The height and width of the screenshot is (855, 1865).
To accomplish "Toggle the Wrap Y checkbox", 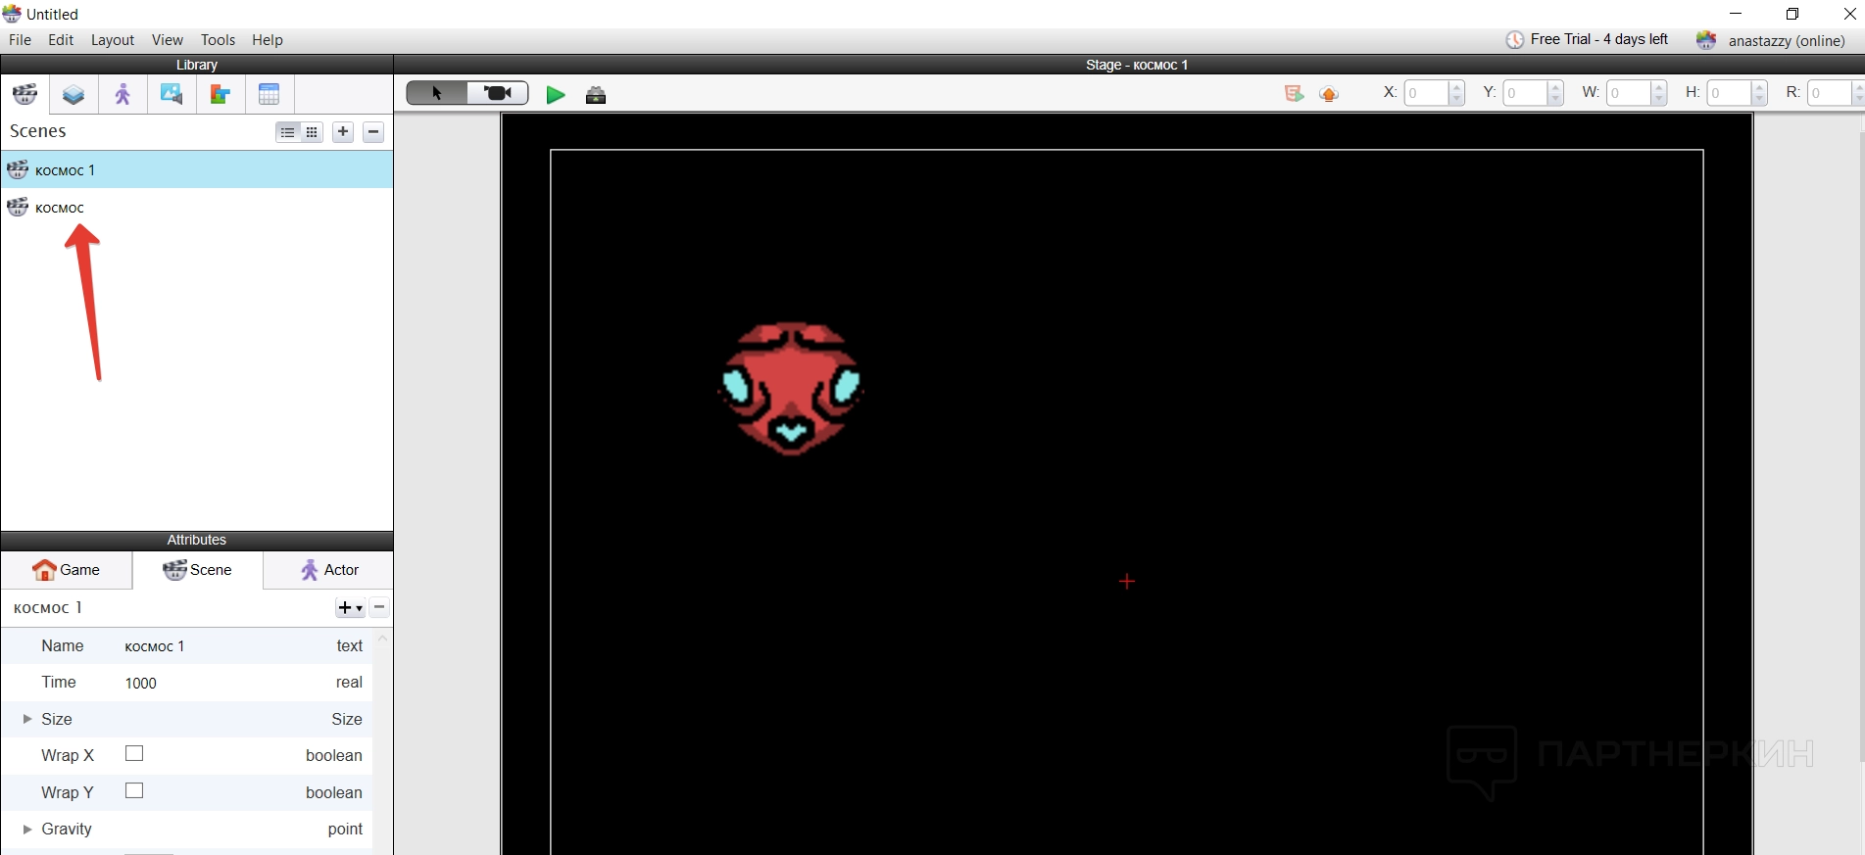I will [134, 790].
